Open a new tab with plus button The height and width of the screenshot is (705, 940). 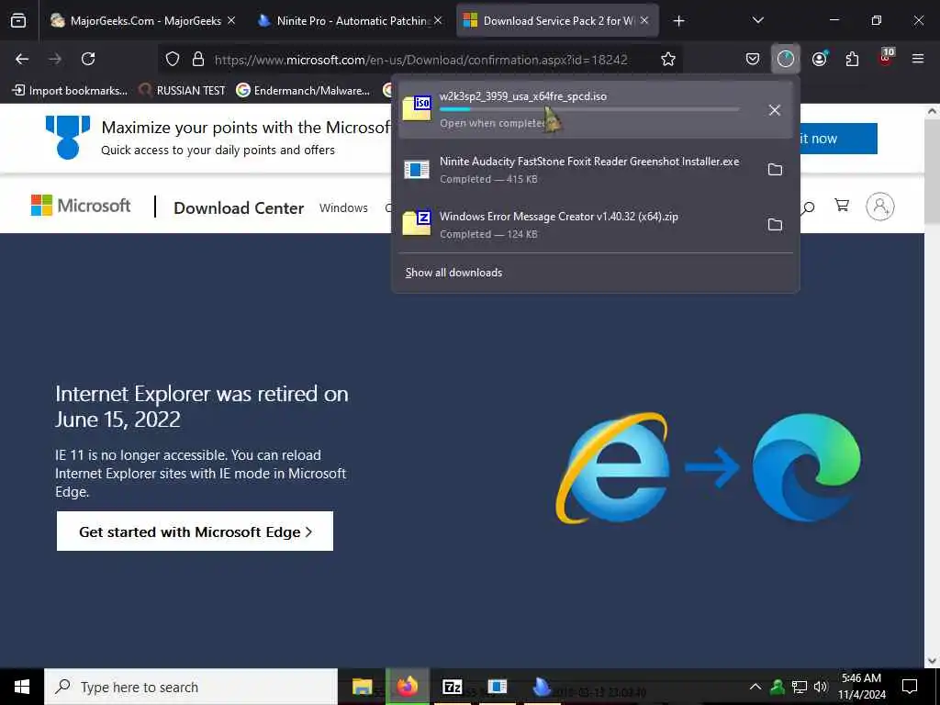click(678, 20)
